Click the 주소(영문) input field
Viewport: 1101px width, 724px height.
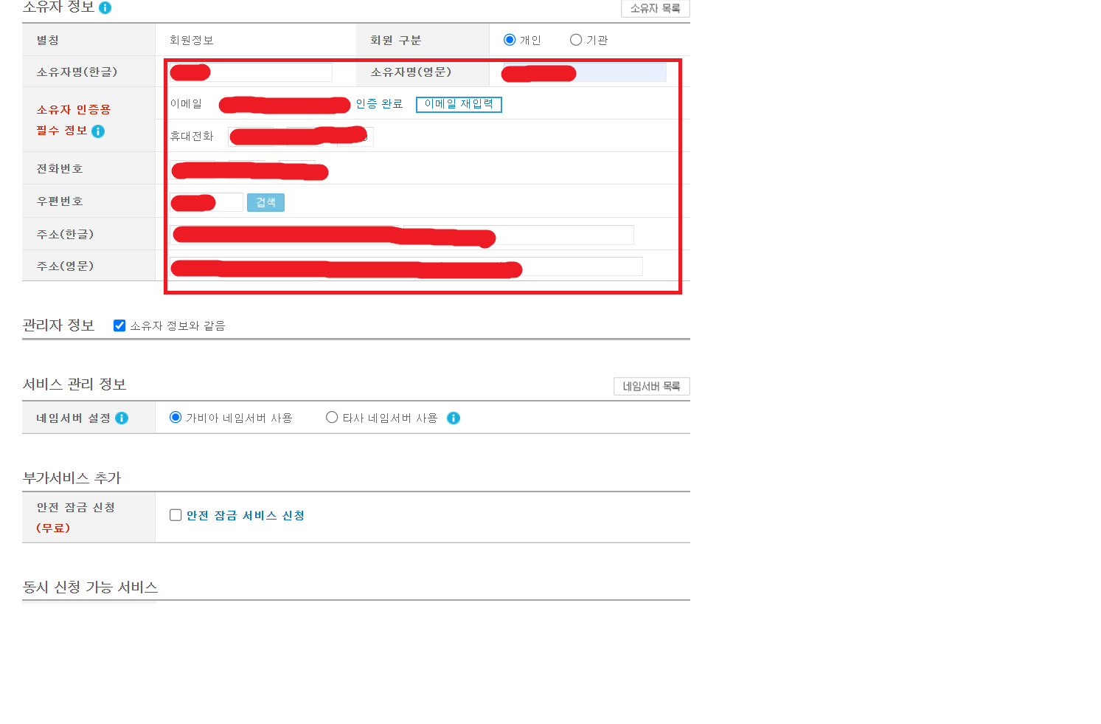pos(406,266)
